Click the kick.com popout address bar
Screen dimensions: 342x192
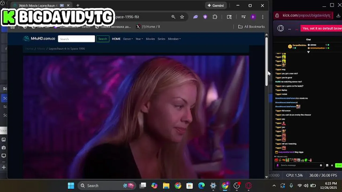306,15
